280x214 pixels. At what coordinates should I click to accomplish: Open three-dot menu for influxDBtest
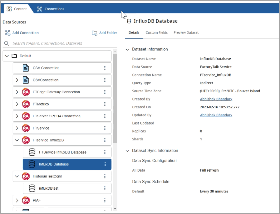pos(105,188)
